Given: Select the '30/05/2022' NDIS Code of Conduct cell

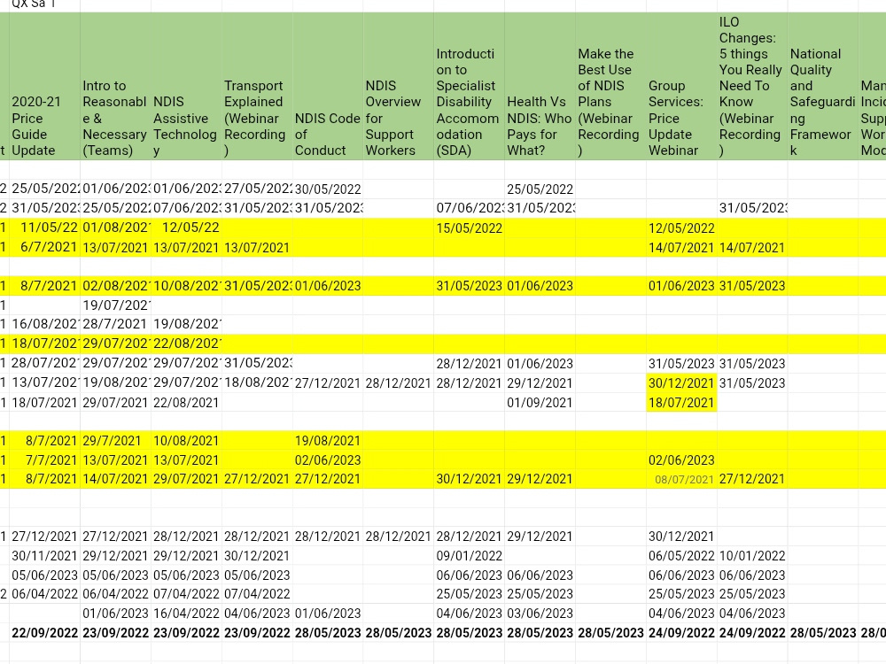Looking at the screenshot, I should point(328,189).
